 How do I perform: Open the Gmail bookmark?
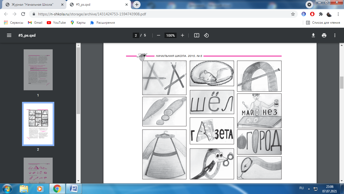(x=35, y=23)
